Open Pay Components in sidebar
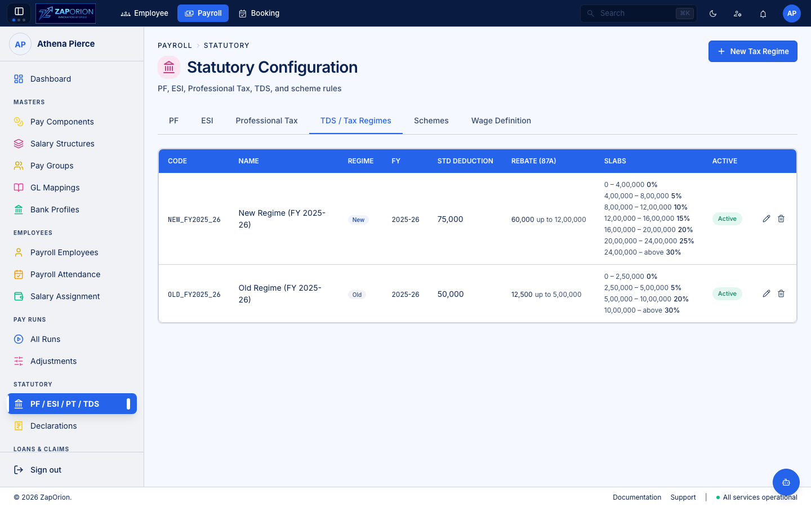 72,122
